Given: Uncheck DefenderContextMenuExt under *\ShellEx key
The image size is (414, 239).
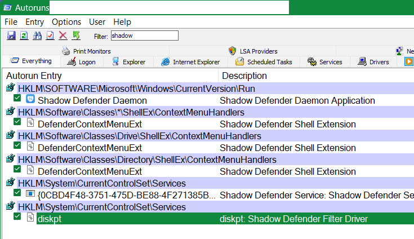Looking at the screenshot, I should pyautogui.click(x=17, y=122).
